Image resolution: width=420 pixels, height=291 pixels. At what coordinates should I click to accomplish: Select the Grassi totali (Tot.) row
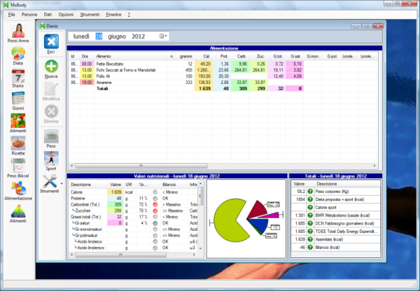pyautogui.click(x=134, y=217)
